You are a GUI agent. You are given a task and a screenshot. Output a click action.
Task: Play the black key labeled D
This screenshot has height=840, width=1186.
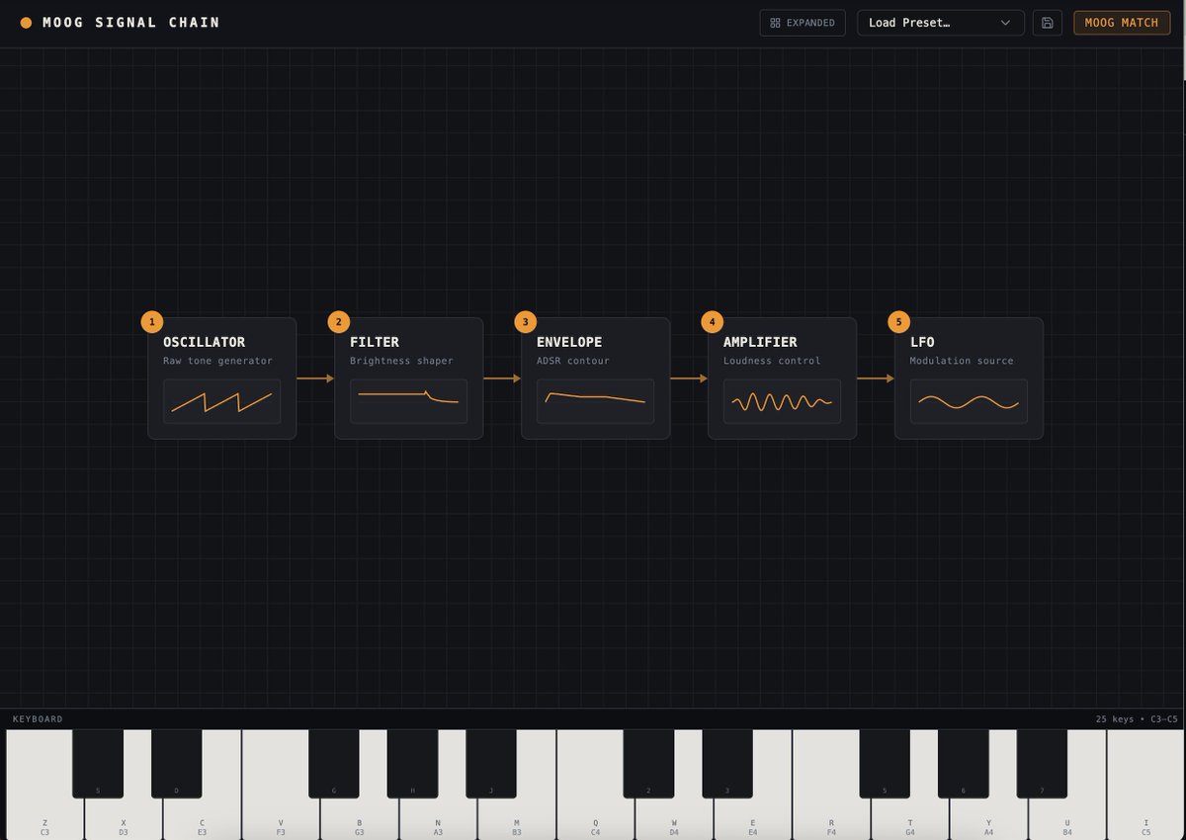[177, 763]
